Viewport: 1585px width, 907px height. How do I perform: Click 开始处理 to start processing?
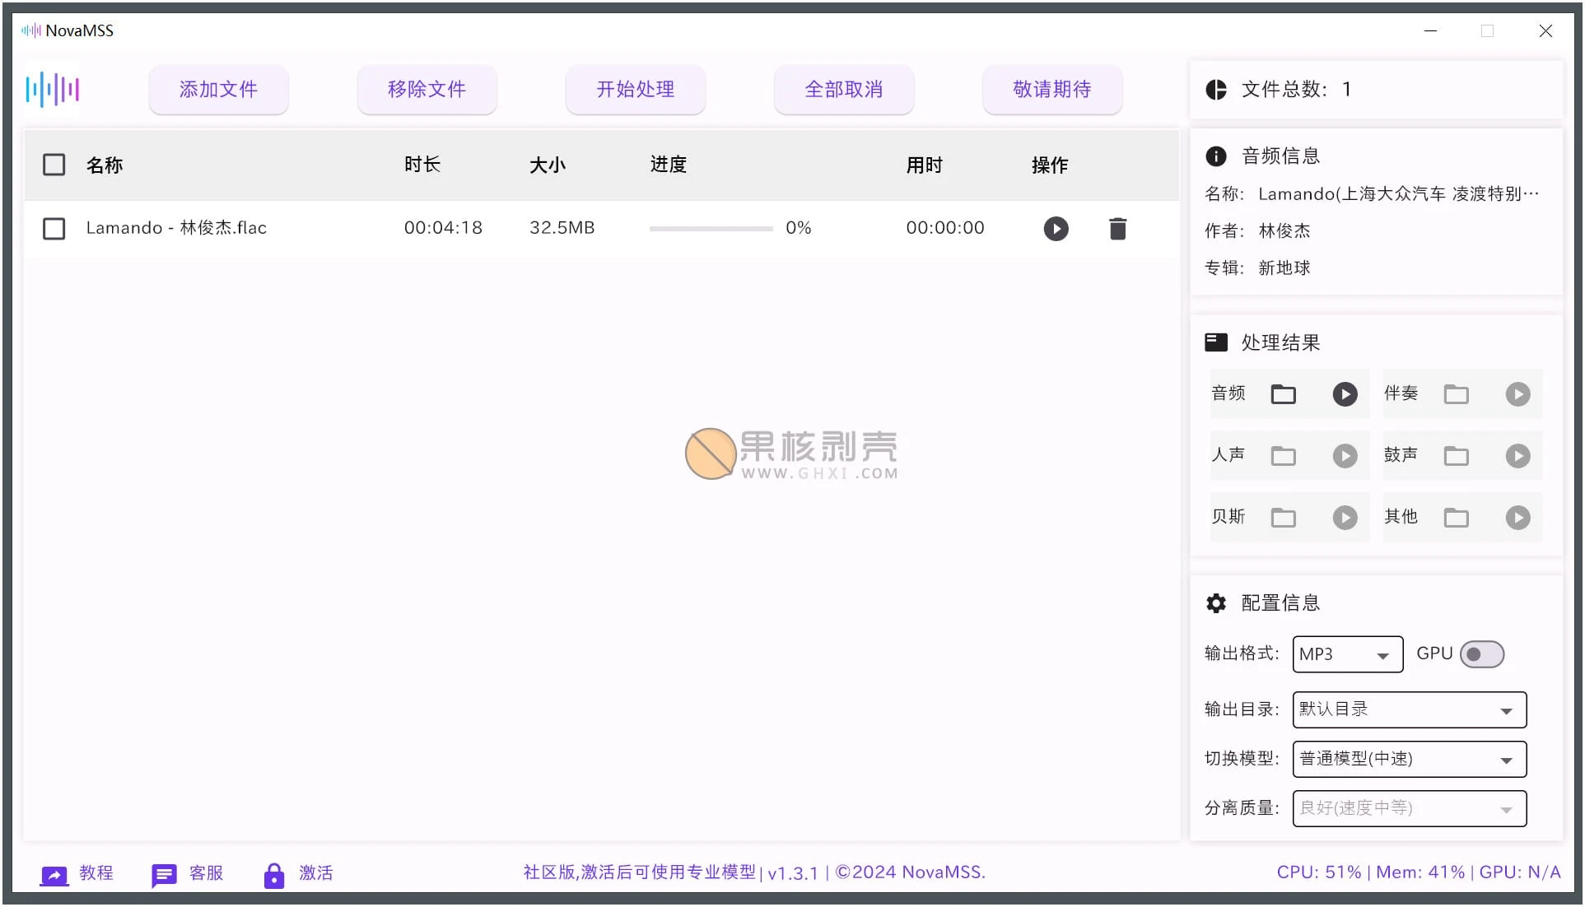click(635, 90)
